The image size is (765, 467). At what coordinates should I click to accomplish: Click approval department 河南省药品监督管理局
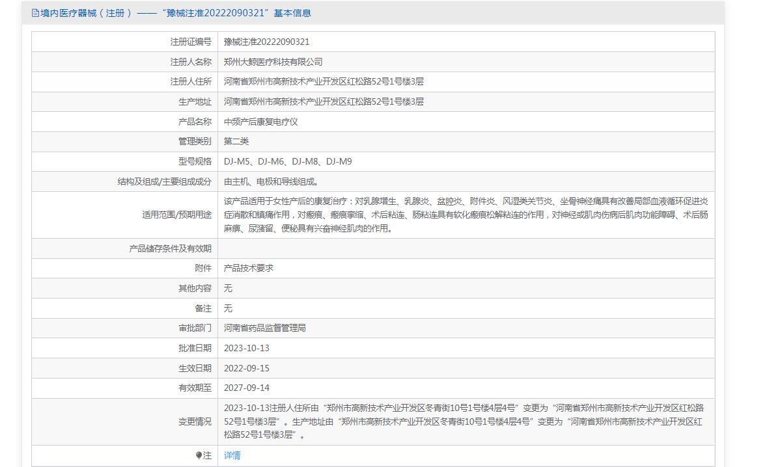coord(264,328)
